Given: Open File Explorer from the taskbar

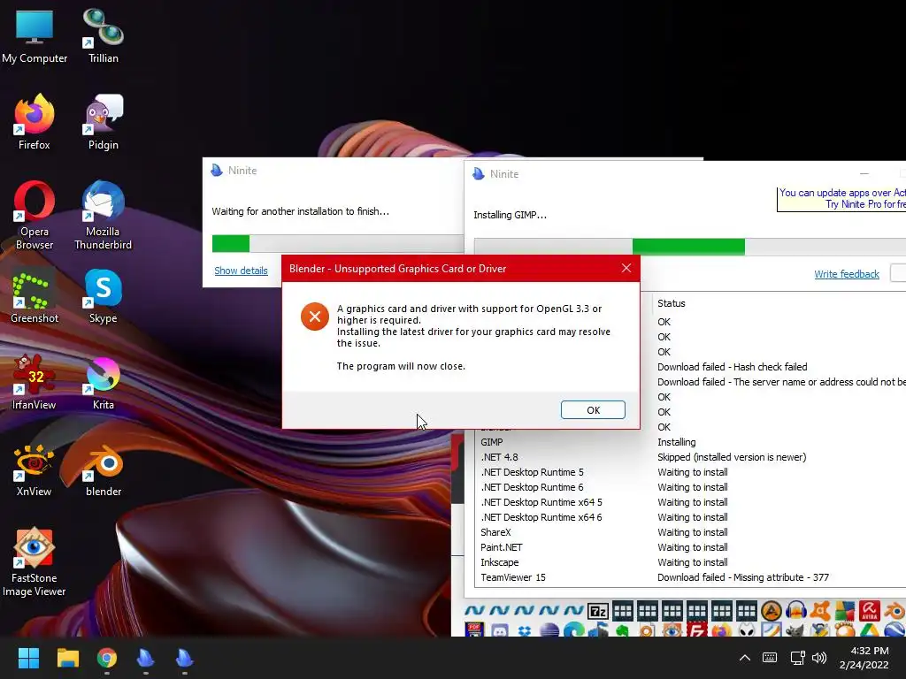Looking at the screenshot, I should click(67, 658).
